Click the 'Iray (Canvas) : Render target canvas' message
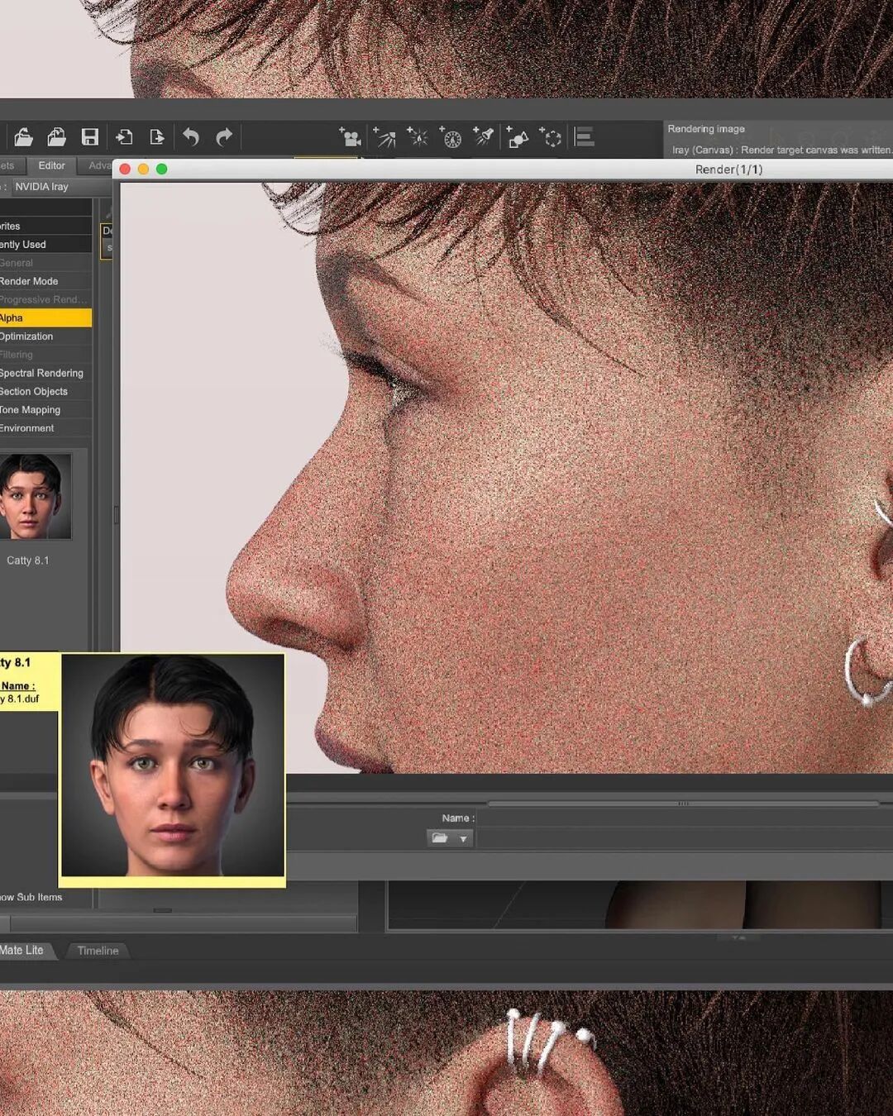 [781, 150]
